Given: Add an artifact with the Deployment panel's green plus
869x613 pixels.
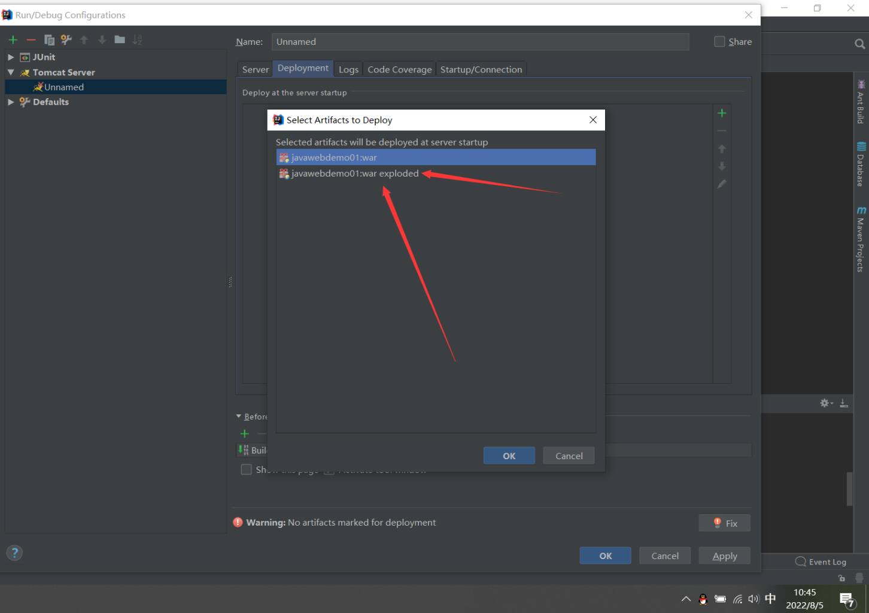Looking at the screenshot, I should pyautogui.click(x=722, y=113).
